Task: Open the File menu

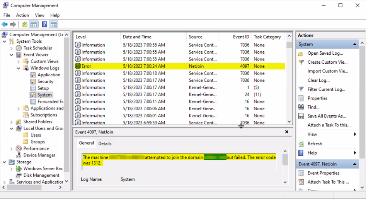Action: [7, 15]
